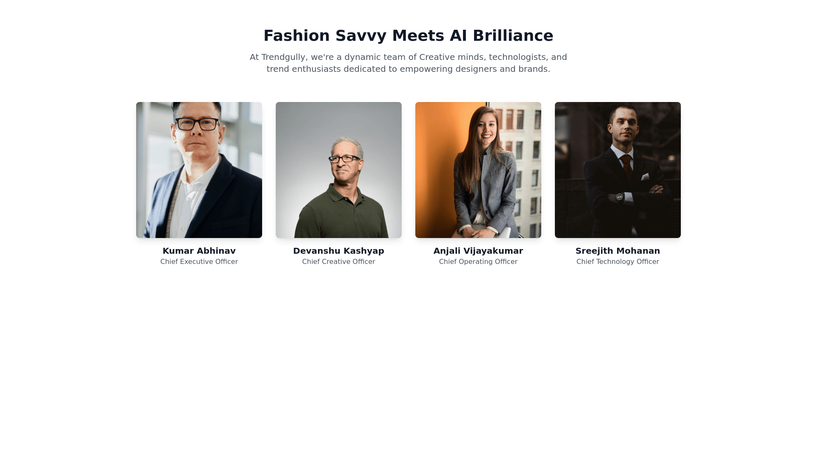Viewport: 817px width, 459px height.
Task: View Sreejith Mohanan's portrait photo
Action: pyautogui.click(x=618, y=170)
